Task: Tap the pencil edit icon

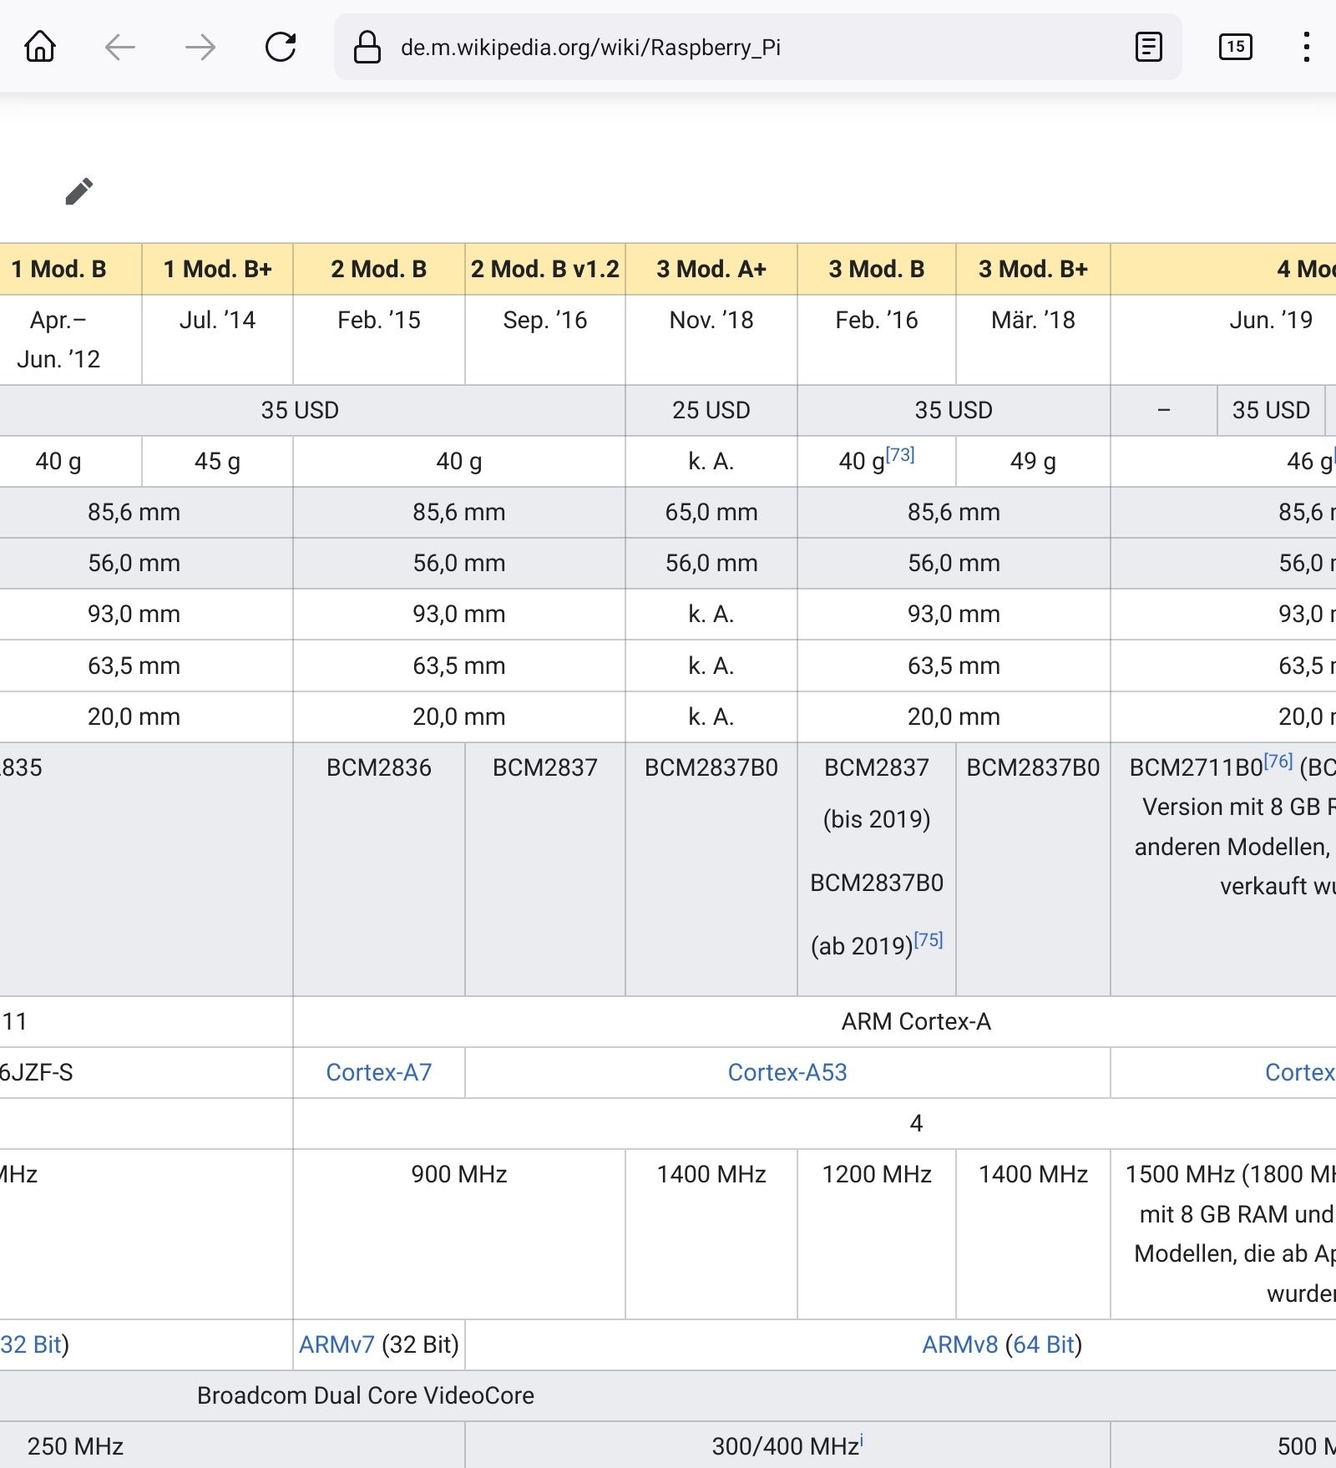Action: (x=79, y=191)
